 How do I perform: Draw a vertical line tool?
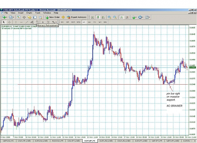pos(16,22)
